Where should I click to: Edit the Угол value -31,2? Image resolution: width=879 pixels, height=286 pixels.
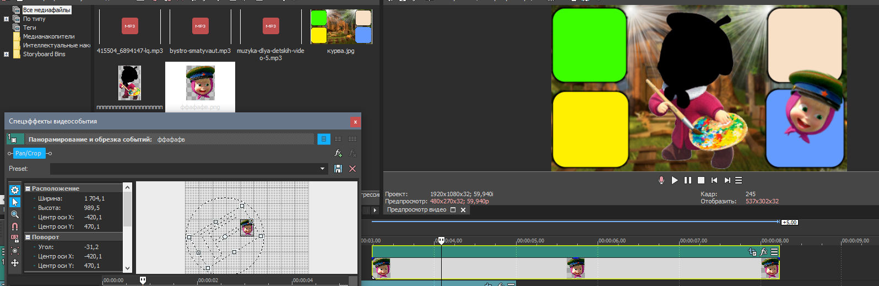[91, 247]
